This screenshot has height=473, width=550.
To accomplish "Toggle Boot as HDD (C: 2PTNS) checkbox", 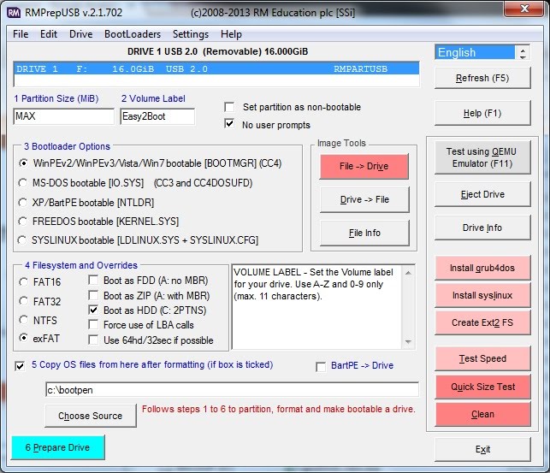I will click(94, 309).
